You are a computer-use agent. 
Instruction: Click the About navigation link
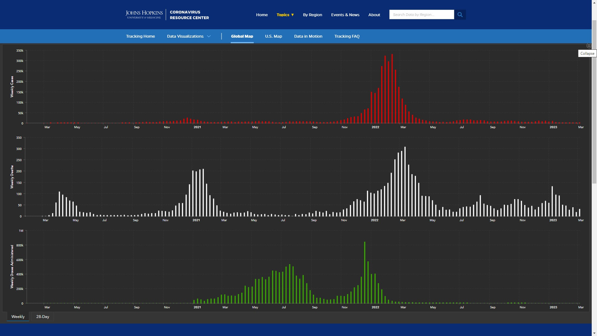[x=374, y=15]
